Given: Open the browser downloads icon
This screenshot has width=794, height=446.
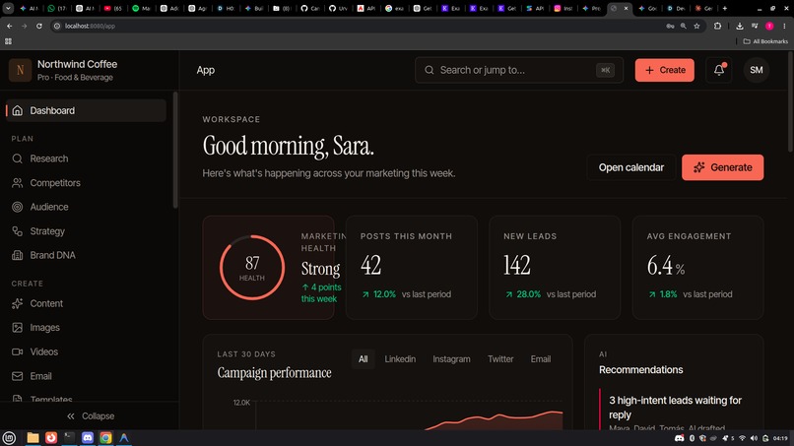Looking at the screenshot, I should (x=740, y=26).
